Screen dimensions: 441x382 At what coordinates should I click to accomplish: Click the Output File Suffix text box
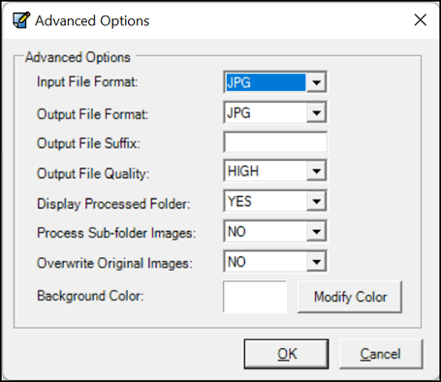click(275, 143)
